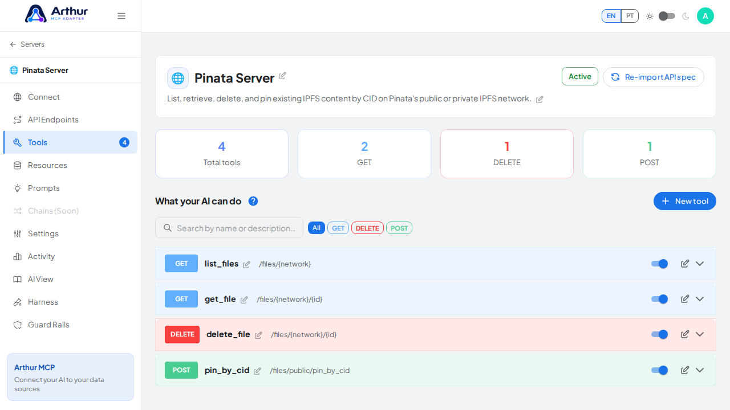Click the search magnifier icon

click(168, 228)
